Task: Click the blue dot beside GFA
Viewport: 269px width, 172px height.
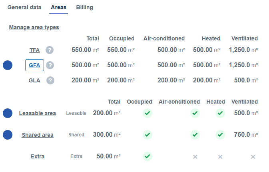Action: click(8, 65)
